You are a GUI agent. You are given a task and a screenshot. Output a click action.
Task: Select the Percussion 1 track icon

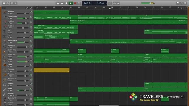pyautogui.click(x=5, y=70)
